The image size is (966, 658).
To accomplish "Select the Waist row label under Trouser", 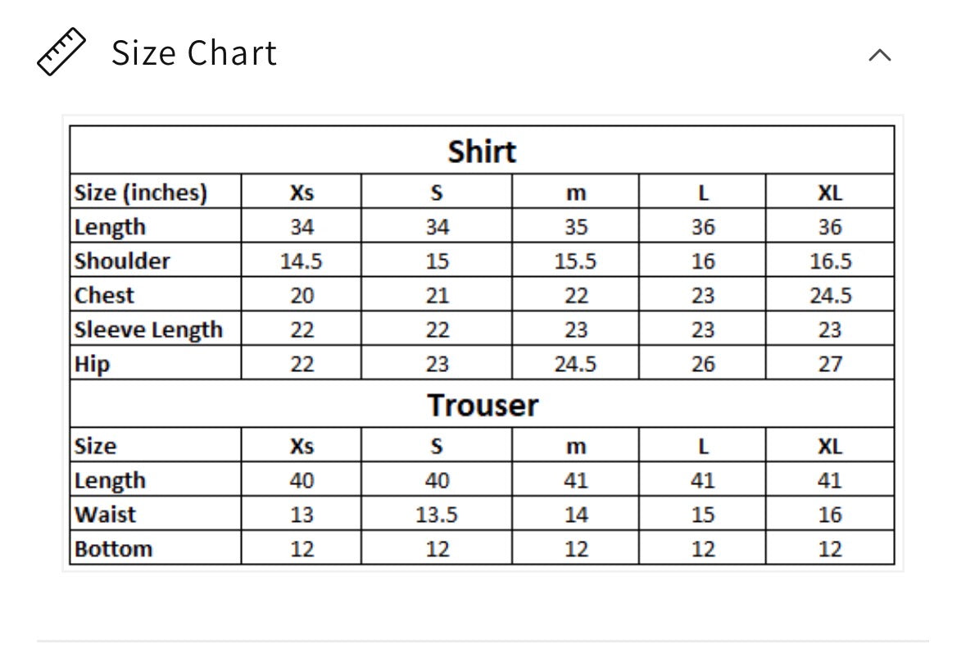I will (x=105, y=515).
